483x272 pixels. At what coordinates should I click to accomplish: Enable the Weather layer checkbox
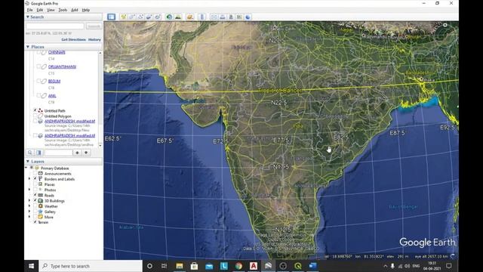(x=35, y=206)
